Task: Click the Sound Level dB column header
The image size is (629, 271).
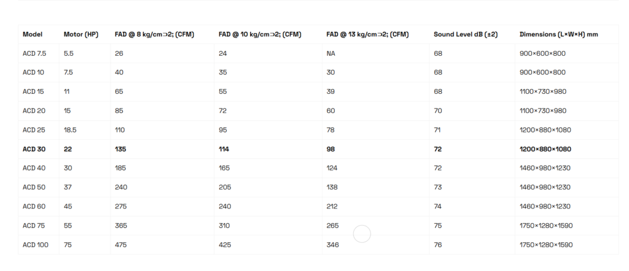Action: pyautogui.click(x=465, y=34)
